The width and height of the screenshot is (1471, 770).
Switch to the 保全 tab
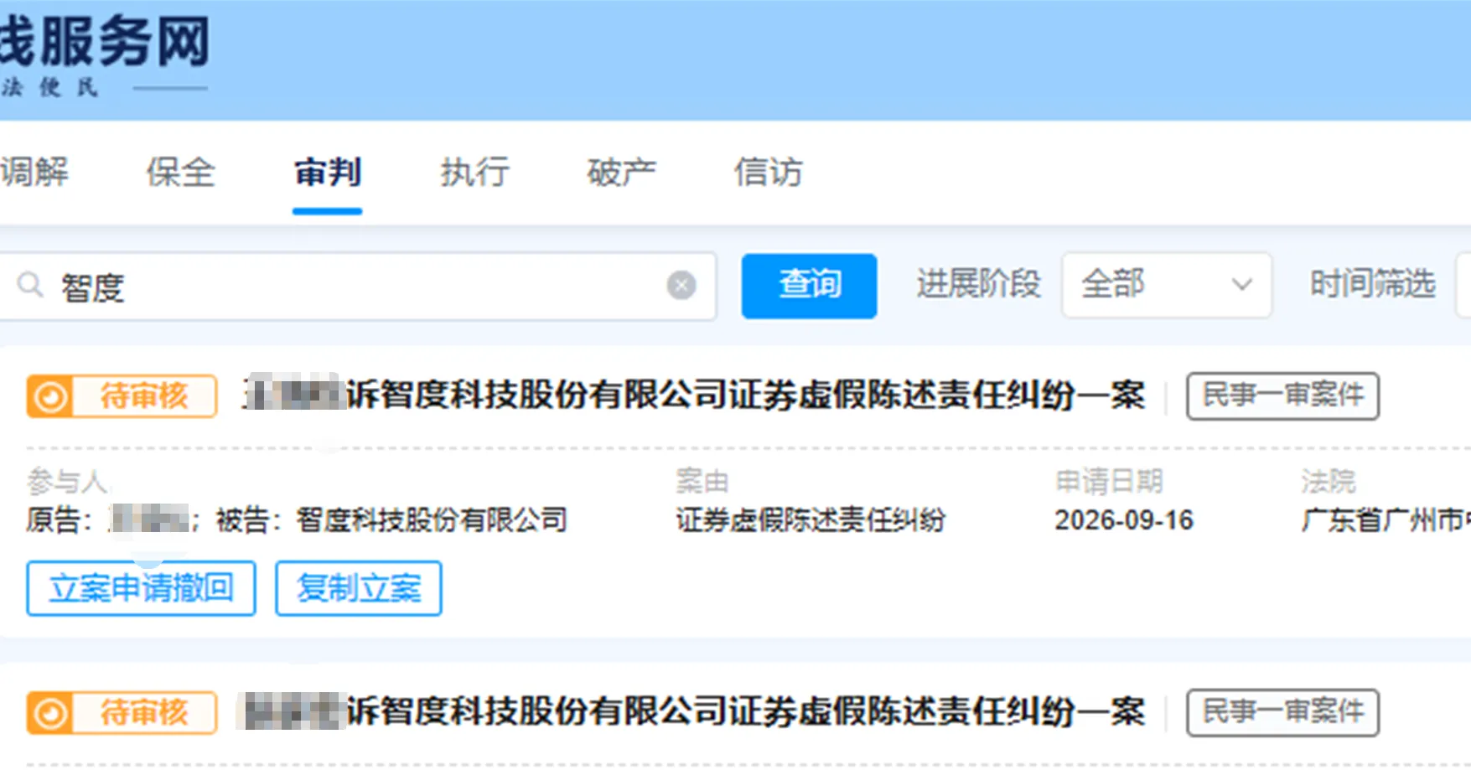[181, 172]
